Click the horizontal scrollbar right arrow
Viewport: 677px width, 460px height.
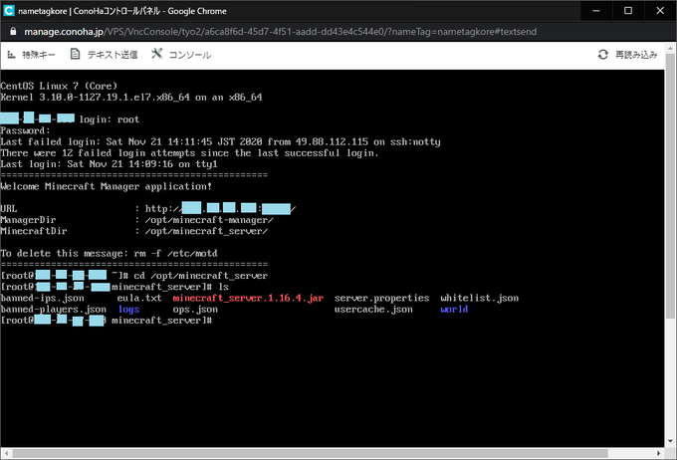[x=658, y=453]
